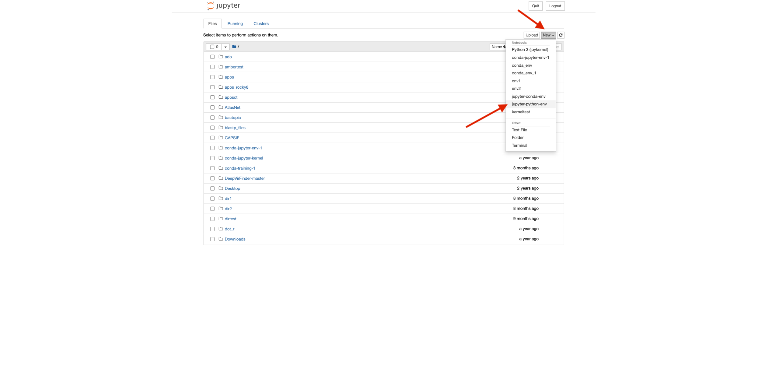Click the refresh file list icon

[x=560, y=35]
